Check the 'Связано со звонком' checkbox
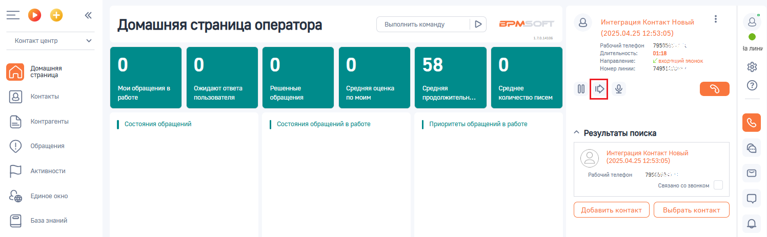Screen dimensions: 767x237 (718, 185)
